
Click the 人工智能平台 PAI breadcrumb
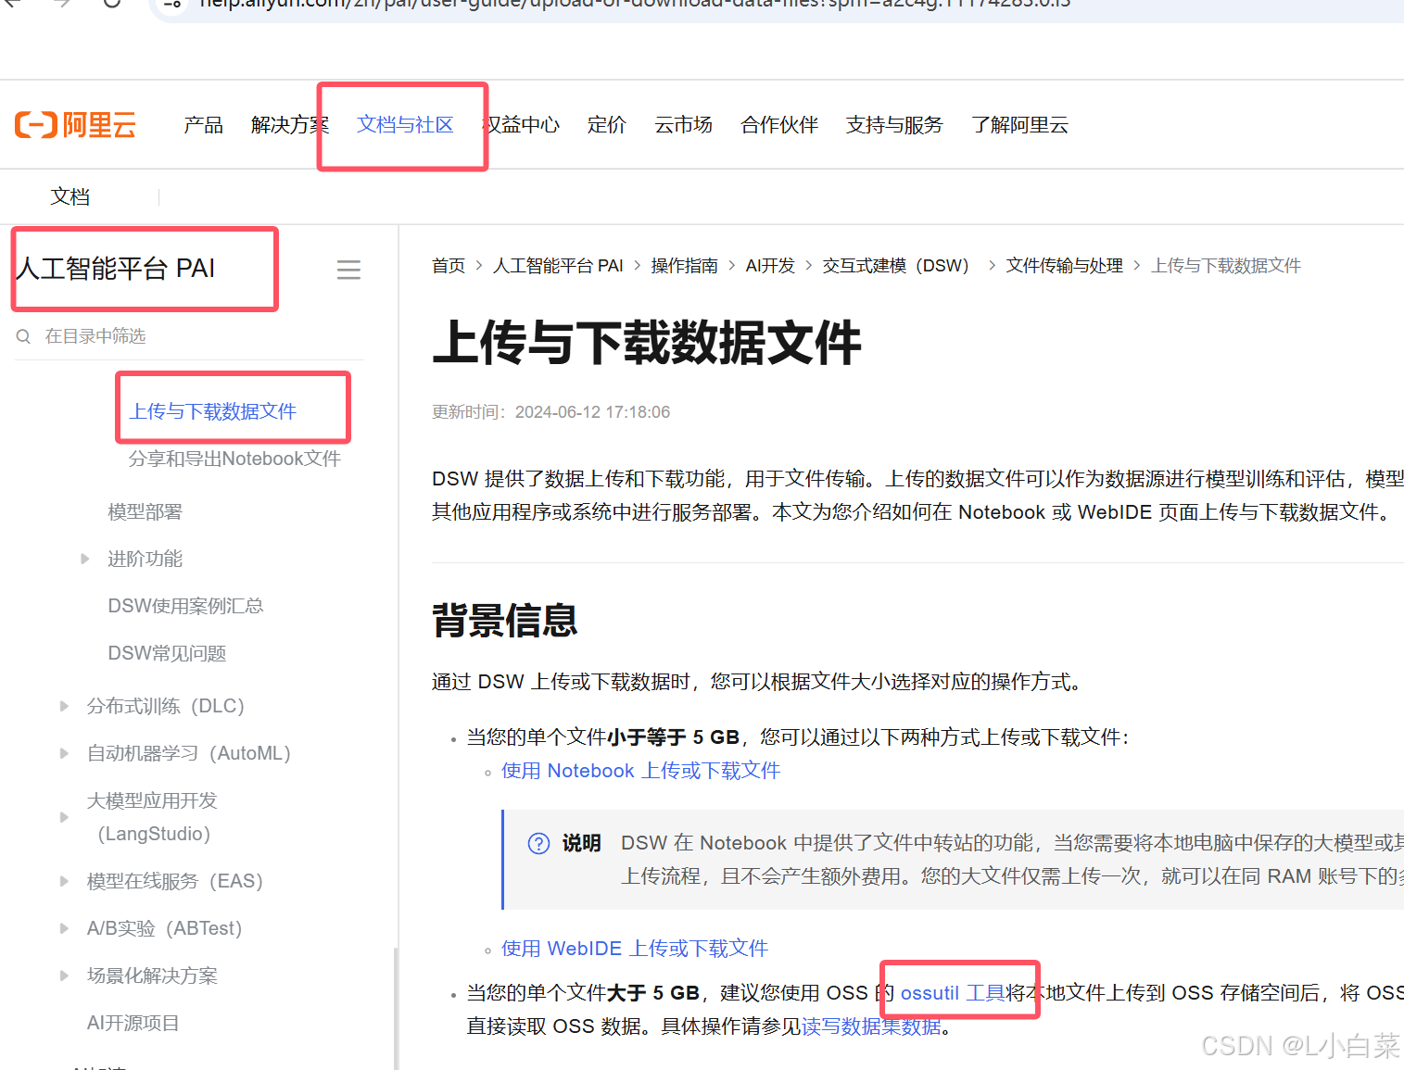[558, 266]
